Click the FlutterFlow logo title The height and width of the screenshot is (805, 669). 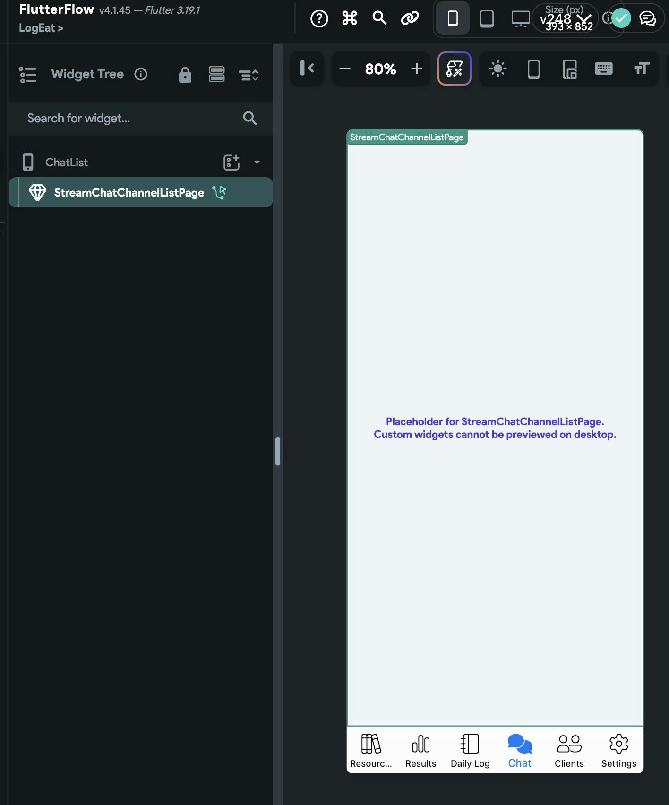(56, 9)
